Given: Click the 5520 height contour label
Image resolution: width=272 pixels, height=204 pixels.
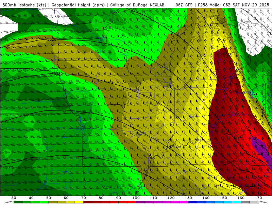Looking at the screenshot, I should (52, 39).
